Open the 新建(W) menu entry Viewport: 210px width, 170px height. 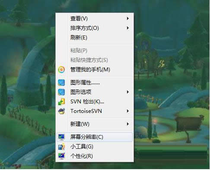(95, 124)
